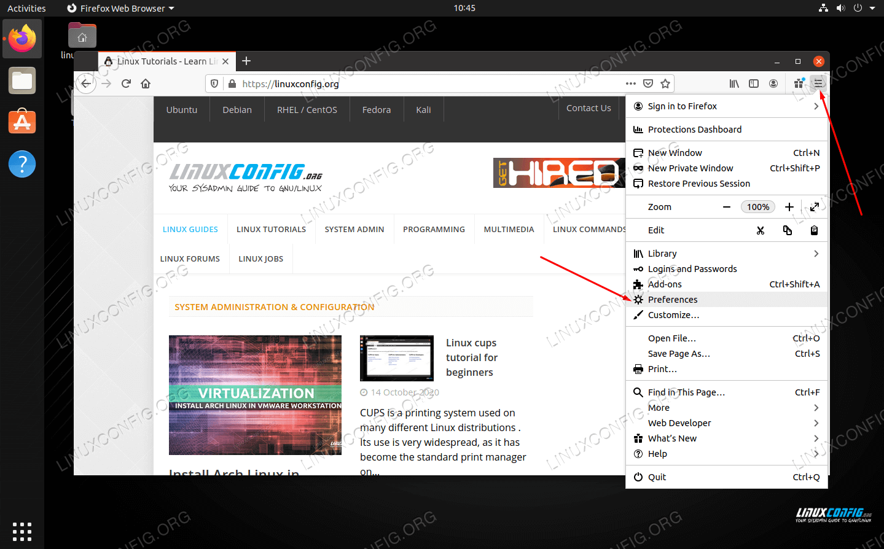884x549 pixels.
Task: Launch Firefox from the Ubuntu dock
Action: pyautogui.click(x=22, y=39)
